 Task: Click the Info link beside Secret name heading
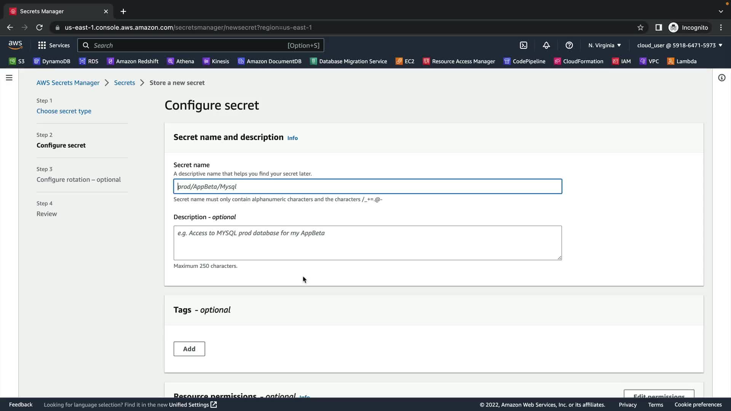tap(292, 138)
